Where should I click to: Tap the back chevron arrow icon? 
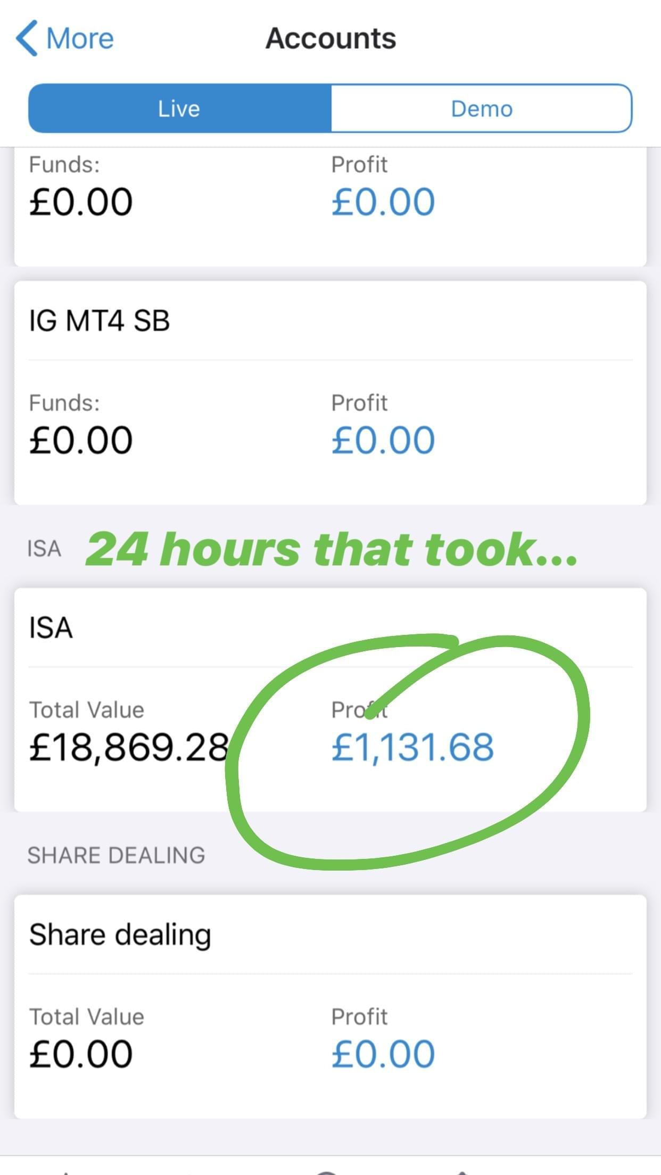pos(27,38)
